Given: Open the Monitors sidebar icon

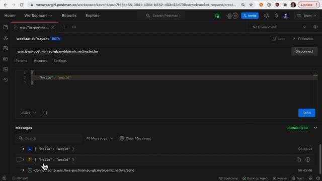Looking at the screenshot, I should [x=6, y=69].
